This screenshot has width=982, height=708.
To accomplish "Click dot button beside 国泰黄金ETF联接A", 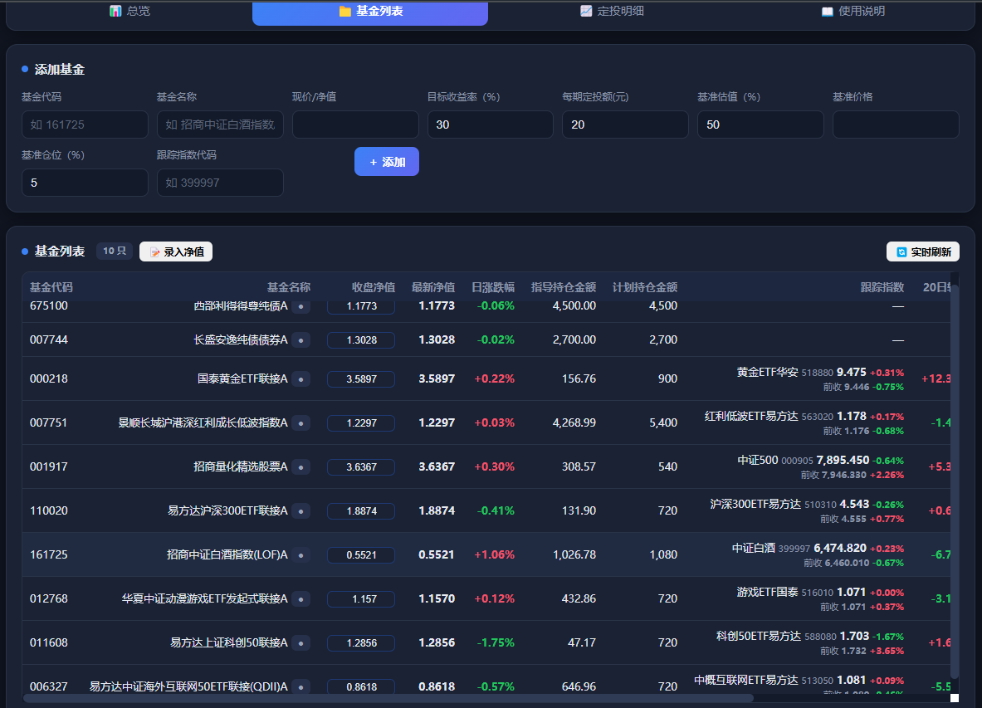I will click(301, 379).
